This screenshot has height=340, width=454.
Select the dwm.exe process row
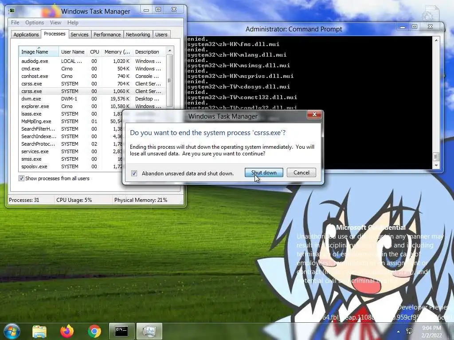[x=92, y=99]
